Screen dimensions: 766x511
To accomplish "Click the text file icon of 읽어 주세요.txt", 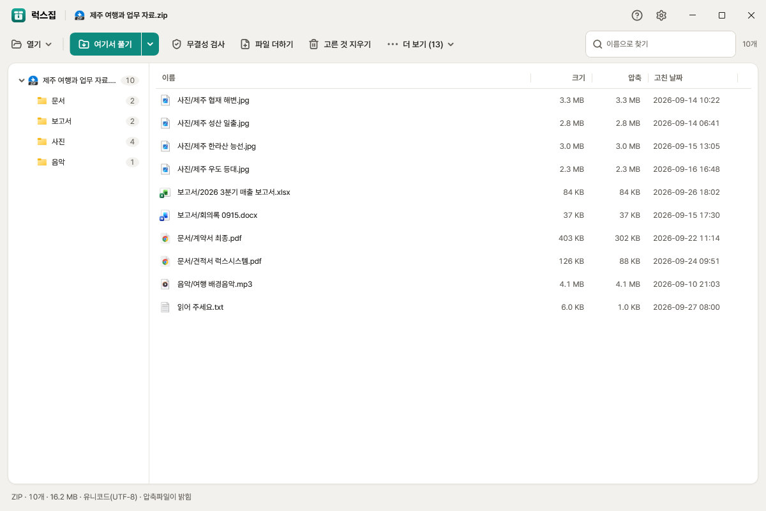I will point(165,307).
